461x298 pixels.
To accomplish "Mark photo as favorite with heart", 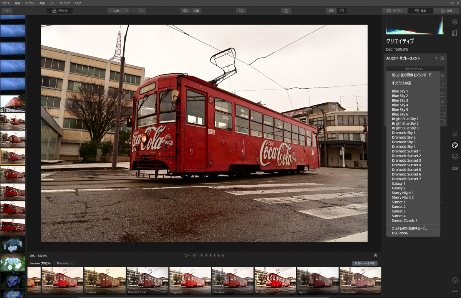I will pyautogui.click(x=195, y=255).
